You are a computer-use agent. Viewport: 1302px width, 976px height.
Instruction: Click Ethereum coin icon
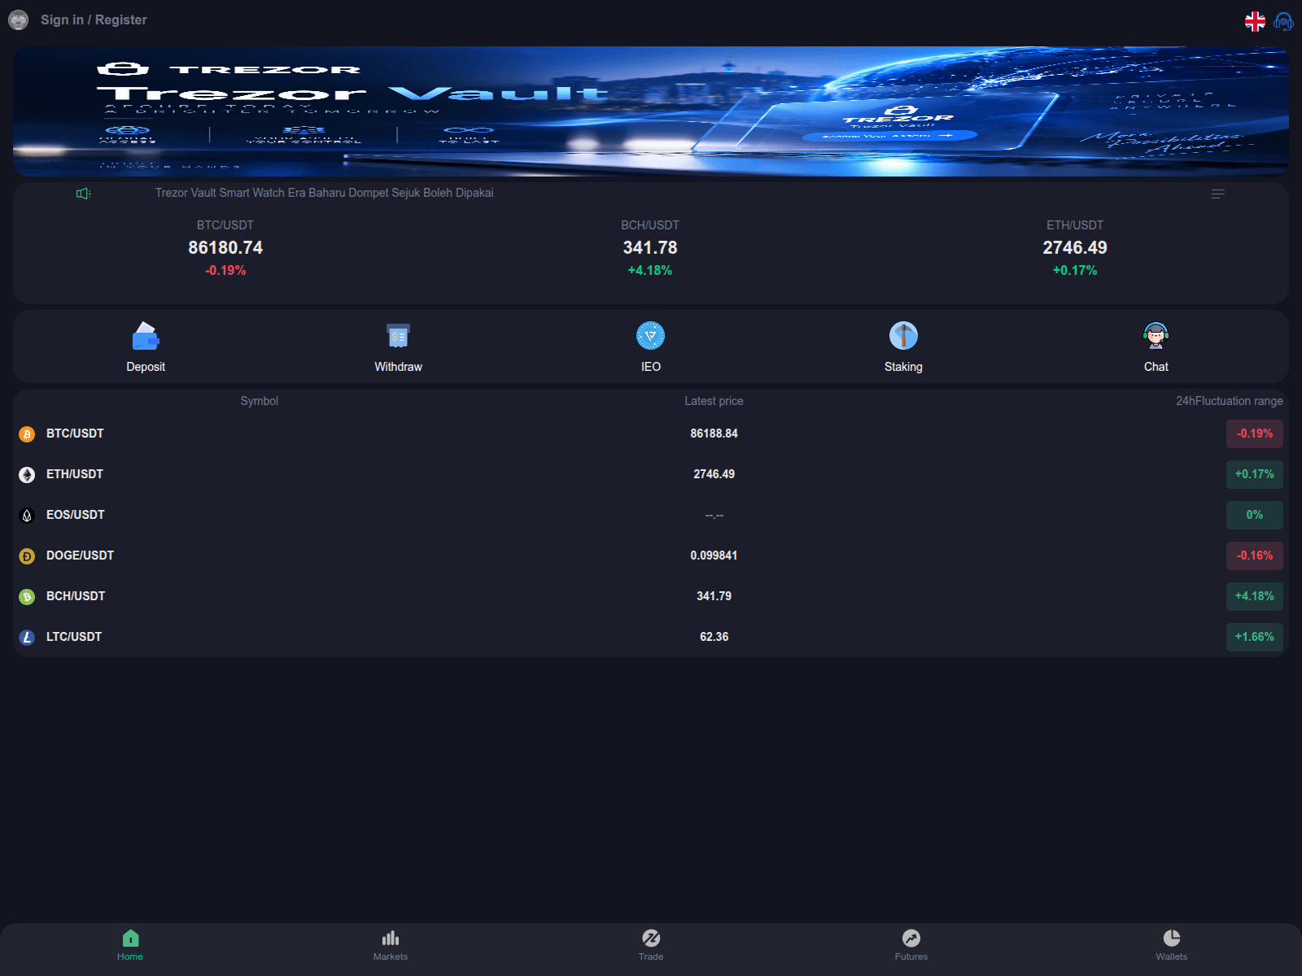[27, 475]
